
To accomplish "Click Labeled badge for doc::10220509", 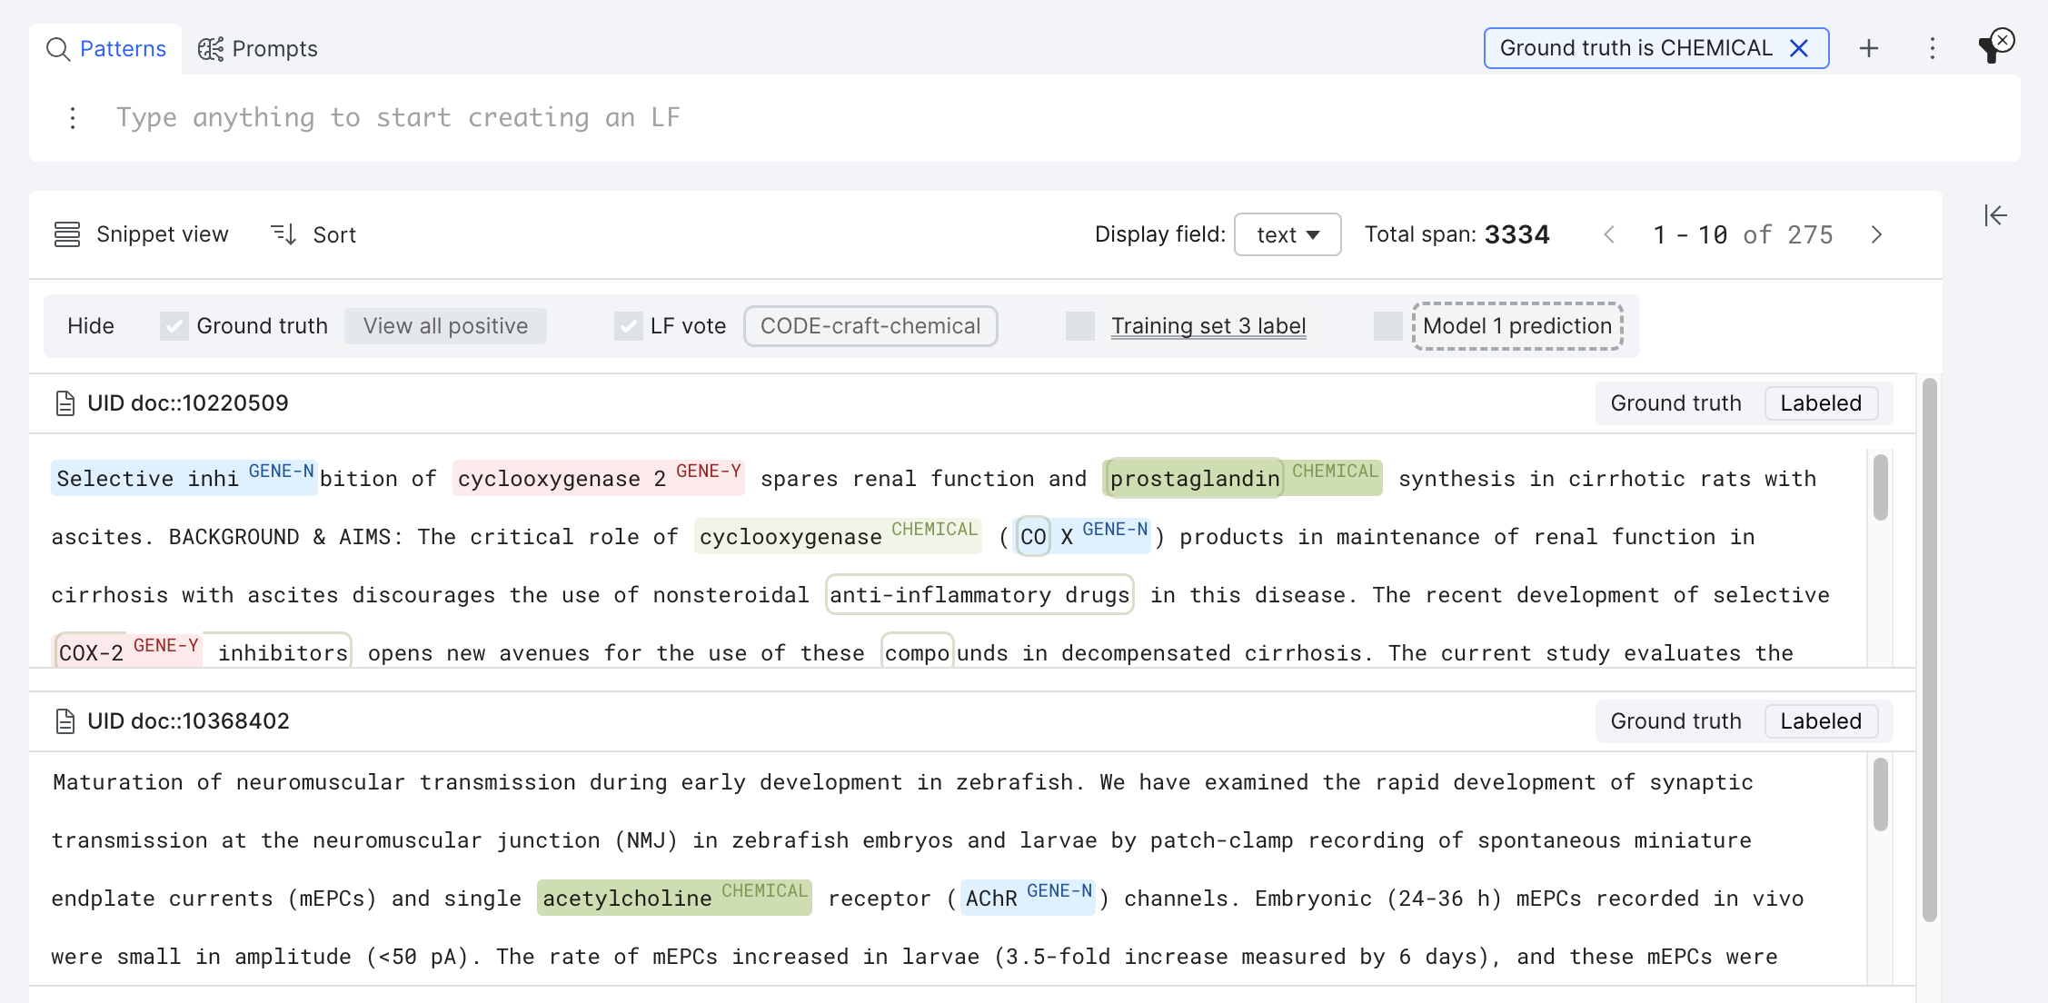I will (1821, 403).
